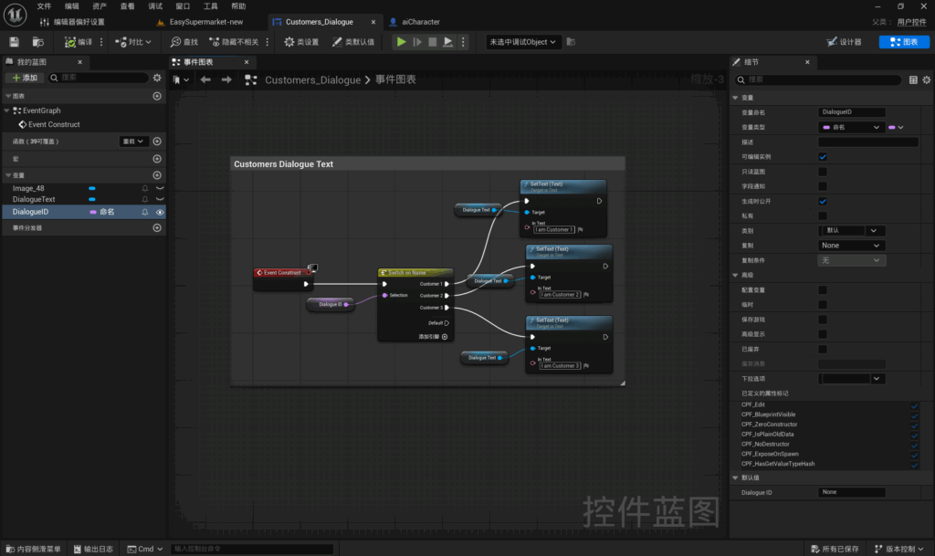Open 重载 override dropdown in functions row

coord(133,142)
